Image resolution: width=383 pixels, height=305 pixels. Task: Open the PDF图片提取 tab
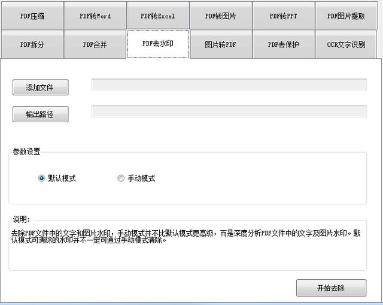click(x=346, y=16)
